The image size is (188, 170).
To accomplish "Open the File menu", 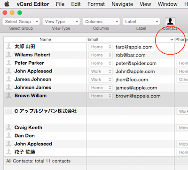I will [x=60, y=4].
